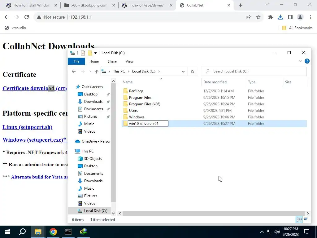317x238 pixels.
Task: Click Certificate download (crt) link
Action: click(x=35, y=88)
